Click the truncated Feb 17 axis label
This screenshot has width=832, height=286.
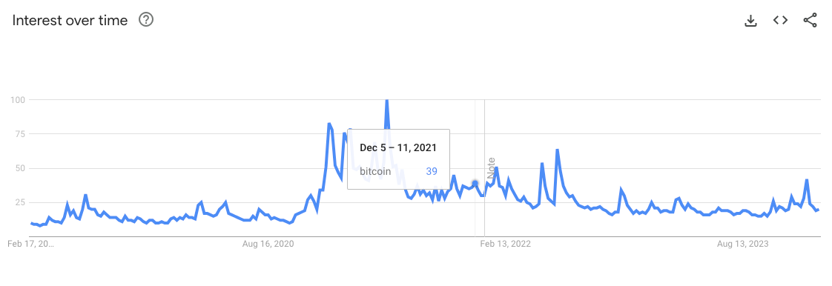[x=31, y=244]
